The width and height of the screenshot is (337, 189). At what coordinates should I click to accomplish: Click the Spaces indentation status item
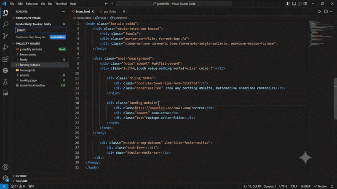coord(270,186)
